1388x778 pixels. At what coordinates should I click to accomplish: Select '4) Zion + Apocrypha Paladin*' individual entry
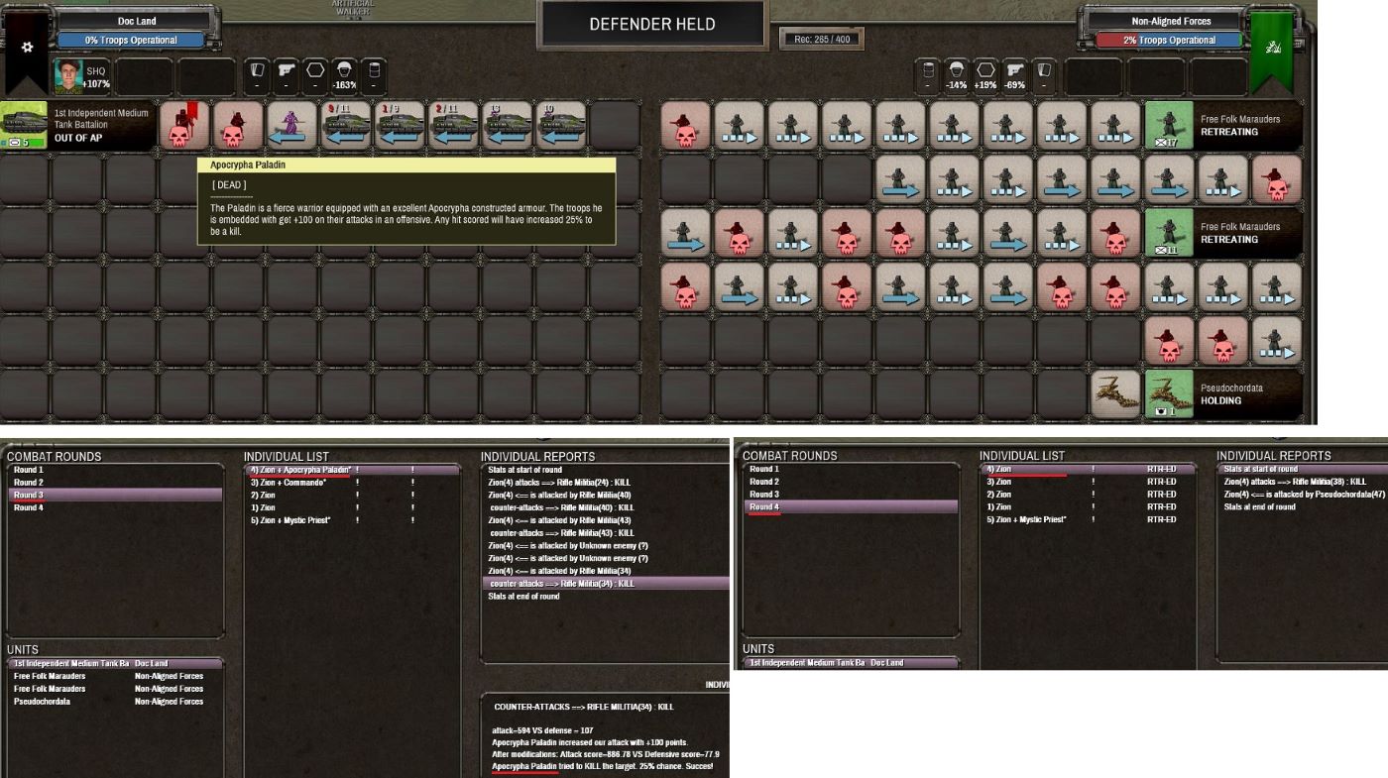353,470
